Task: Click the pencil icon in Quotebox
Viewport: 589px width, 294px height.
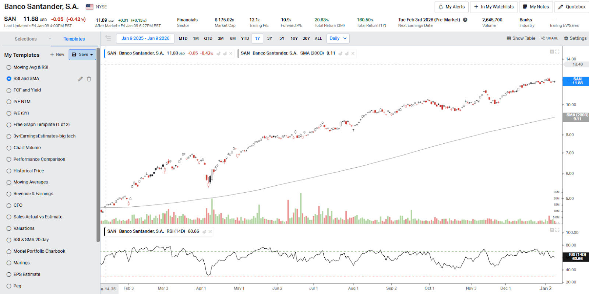Action: click(x=561, y=7)
